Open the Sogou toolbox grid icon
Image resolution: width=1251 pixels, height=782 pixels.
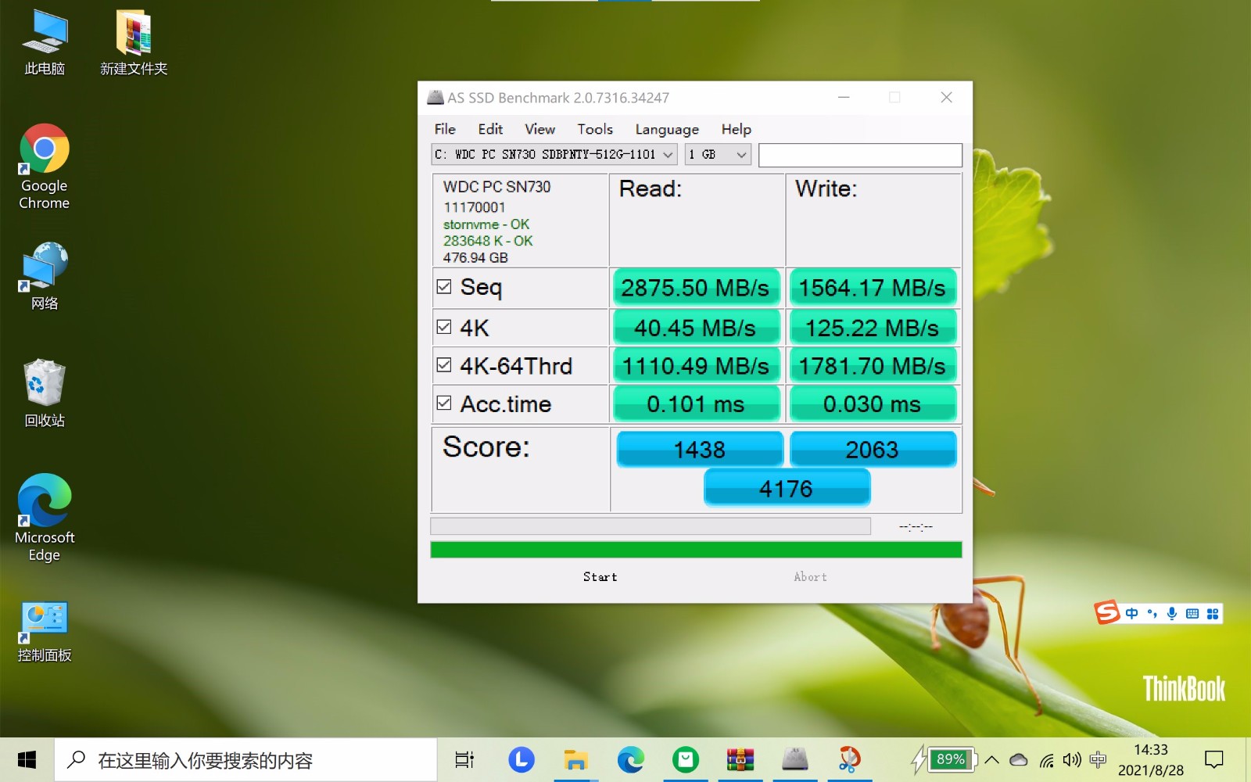(1213, 613)
